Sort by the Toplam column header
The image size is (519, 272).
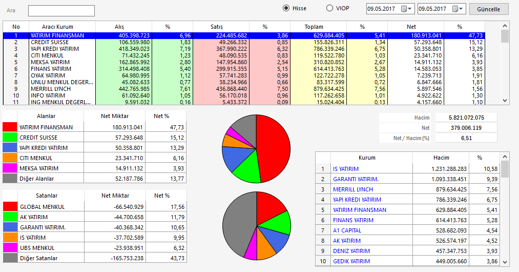click(x=318, y=27)
